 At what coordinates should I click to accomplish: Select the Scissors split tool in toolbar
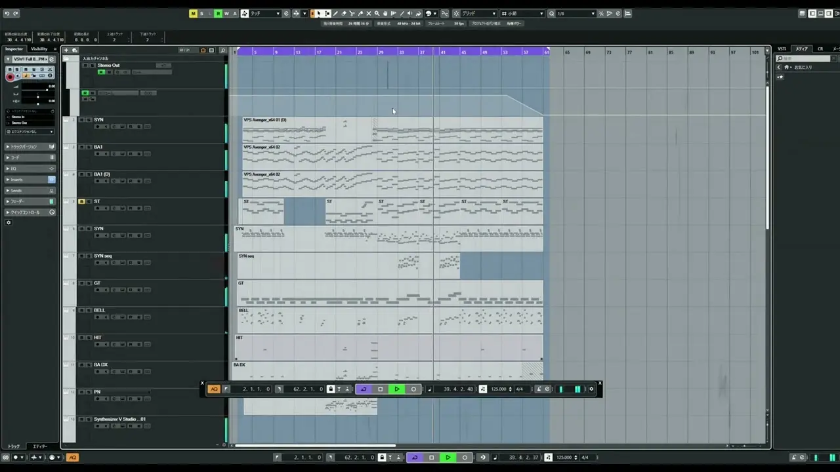pyautogui.click(x=352, y=13)
